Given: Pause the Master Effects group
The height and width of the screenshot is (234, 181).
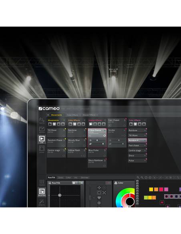Looking at the screenshot, I should 95,124.
